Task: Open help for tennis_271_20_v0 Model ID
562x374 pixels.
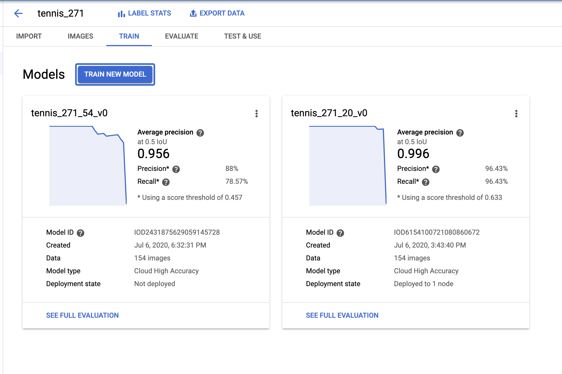Action: click(340, 233)
